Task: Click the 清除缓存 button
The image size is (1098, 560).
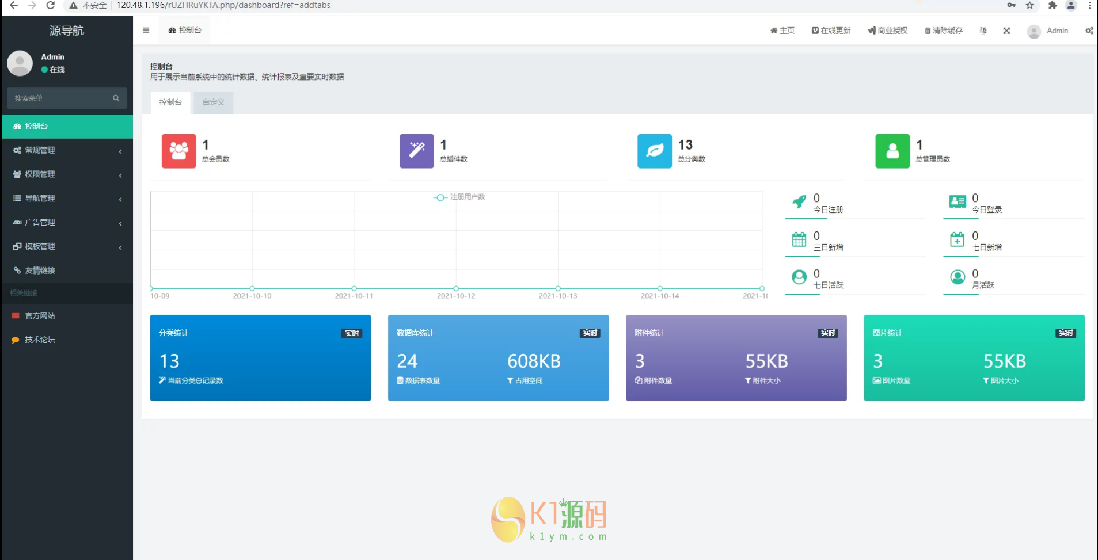Action: (x=944, y=31)
